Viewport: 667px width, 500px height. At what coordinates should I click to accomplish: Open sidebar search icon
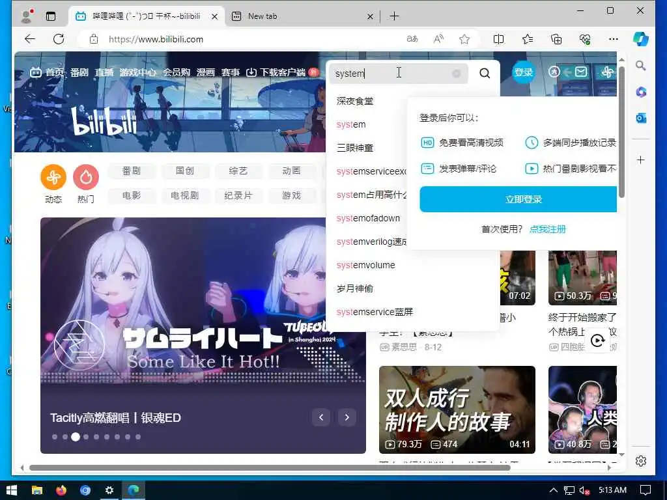[641, 66]
